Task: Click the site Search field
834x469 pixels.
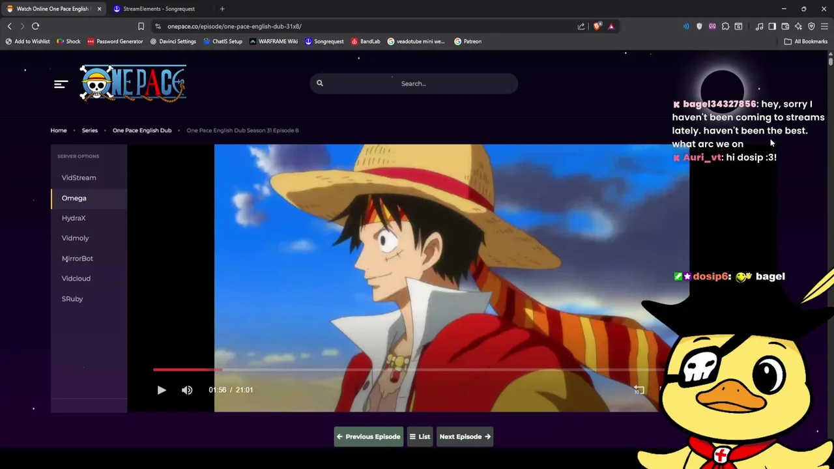Action: [x=414, y=83]
